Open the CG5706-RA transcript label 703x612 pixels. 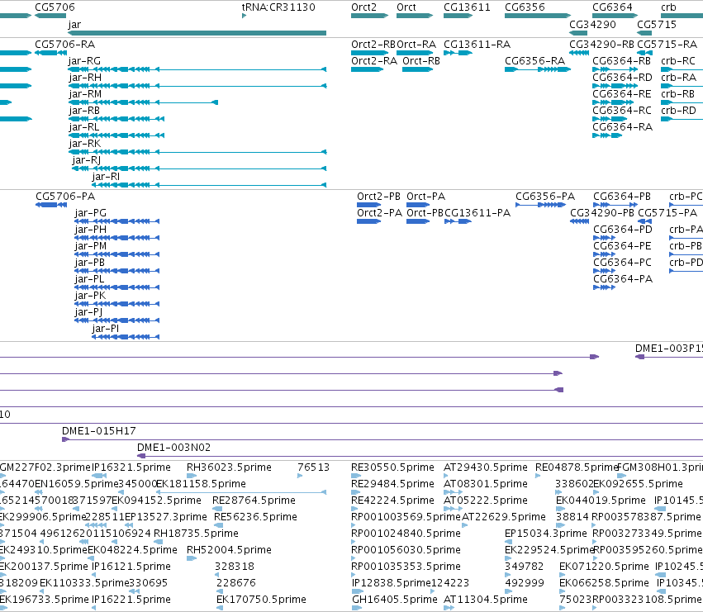click(x=65, y=45)
